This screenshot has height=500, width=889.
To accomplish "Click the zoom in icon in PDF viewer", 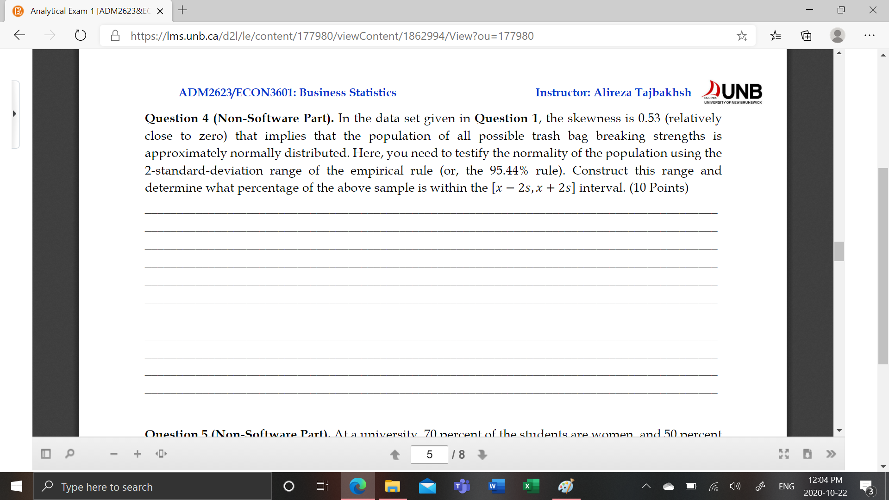I will coord(138,454).
